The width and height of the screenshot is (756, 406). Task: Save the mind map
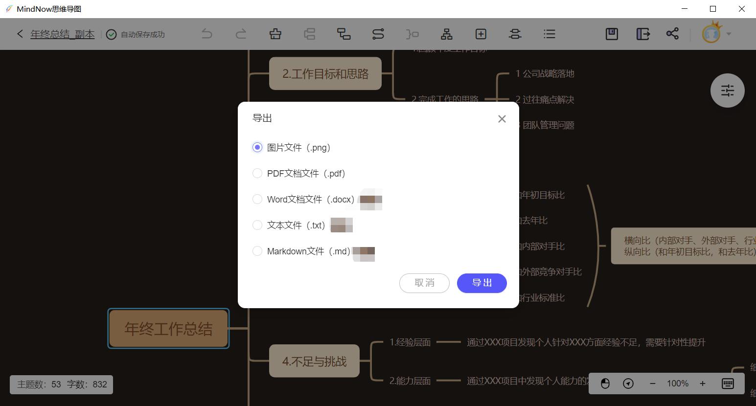tap(611, 34)
